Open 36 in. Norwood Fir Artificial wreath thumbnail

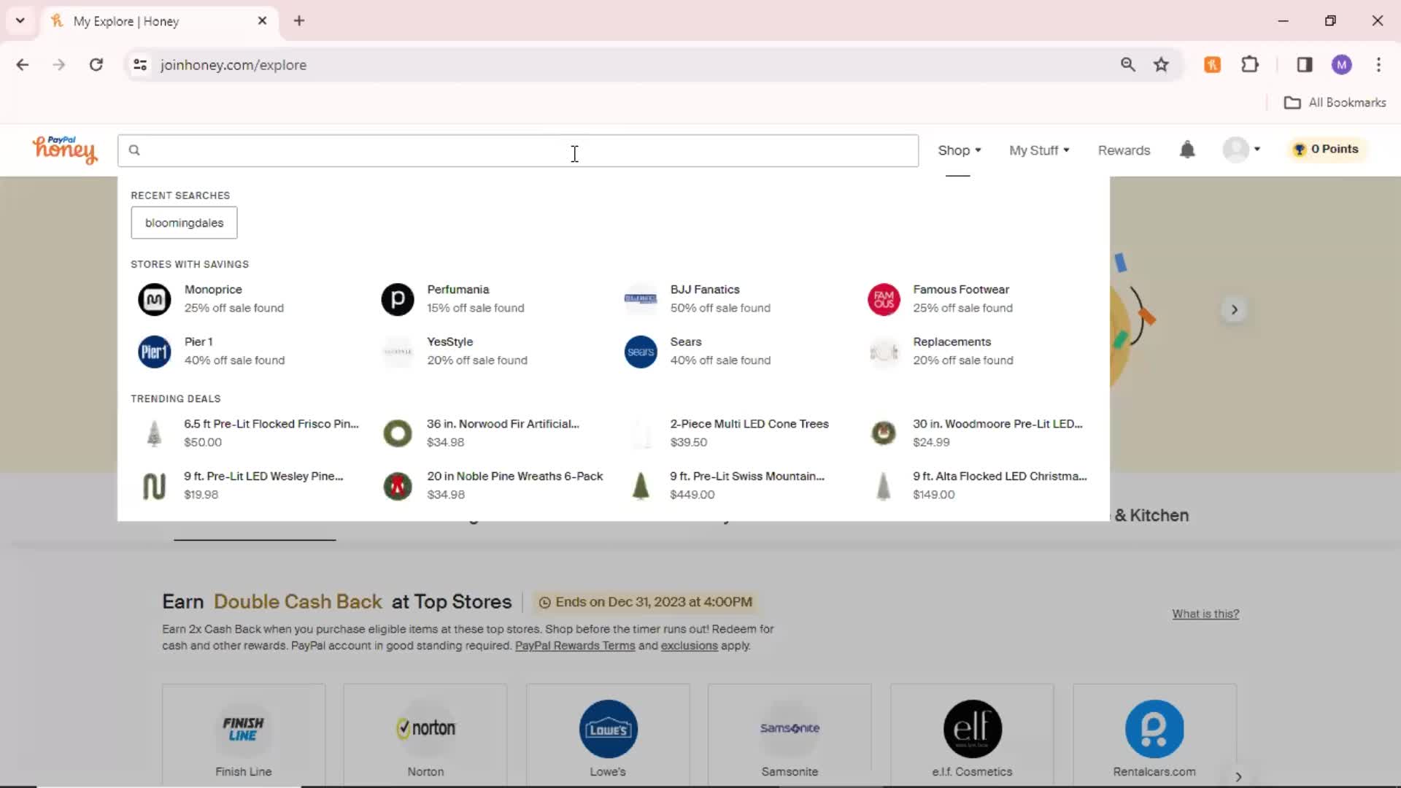(398, 433)
